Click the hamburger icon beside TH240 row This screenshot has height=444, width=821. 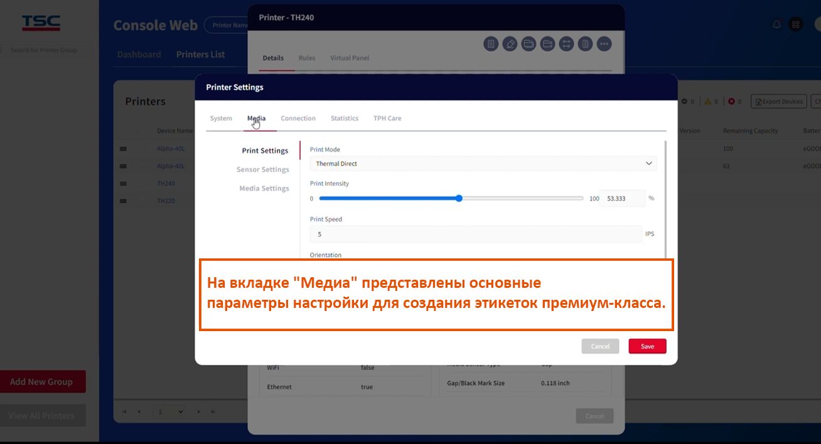point(123,184)
